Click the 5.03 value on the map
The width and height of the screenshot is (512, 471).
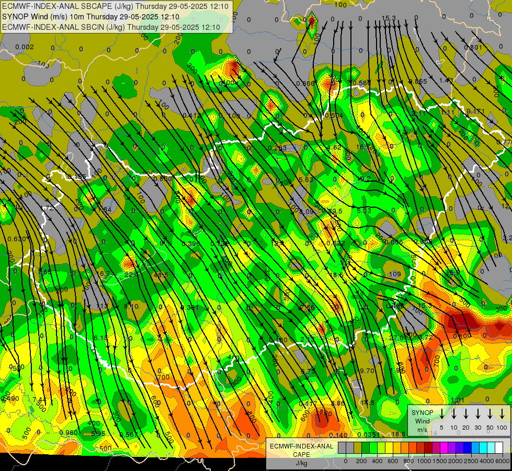pos(364,211)
